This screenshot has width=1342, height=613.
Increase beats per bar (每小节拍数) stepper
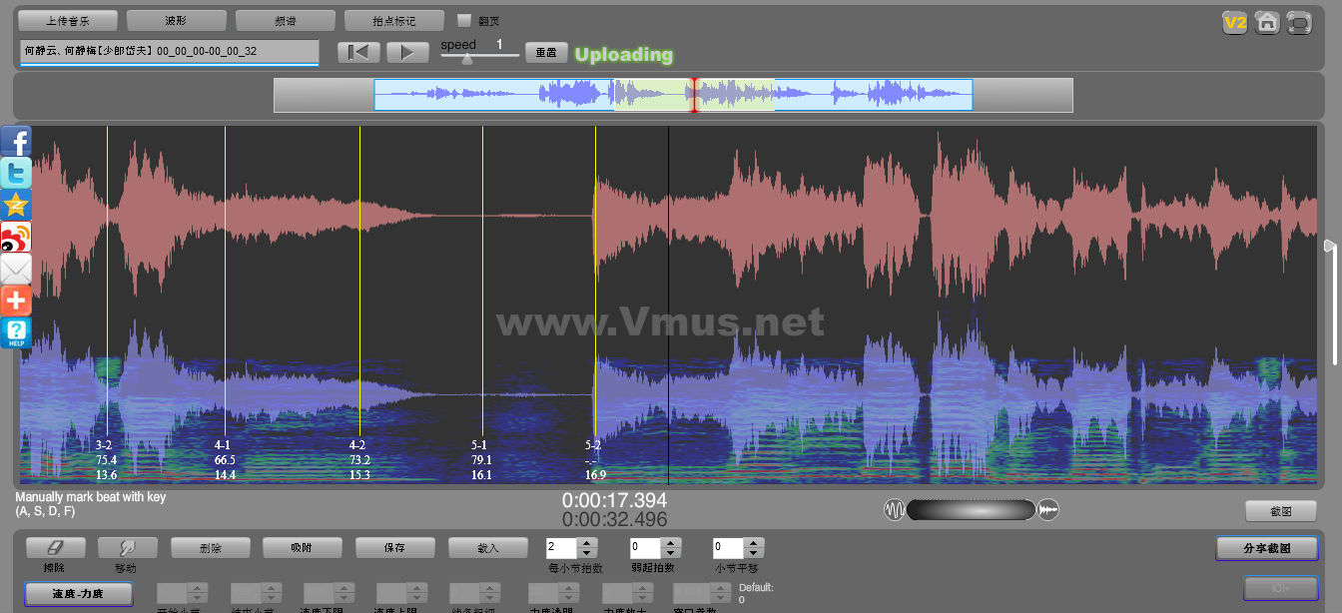587,543
